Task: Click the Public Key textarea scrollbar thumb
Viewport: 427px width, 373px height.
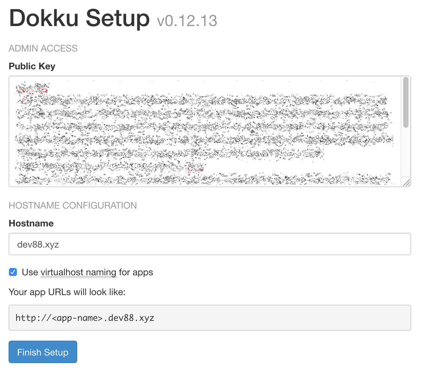Action: coord(406,102)
